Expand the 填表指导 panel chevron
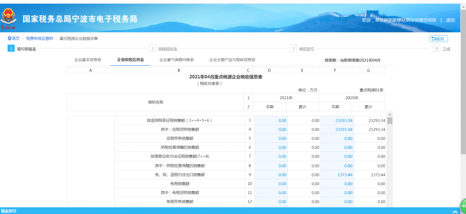 454,211
